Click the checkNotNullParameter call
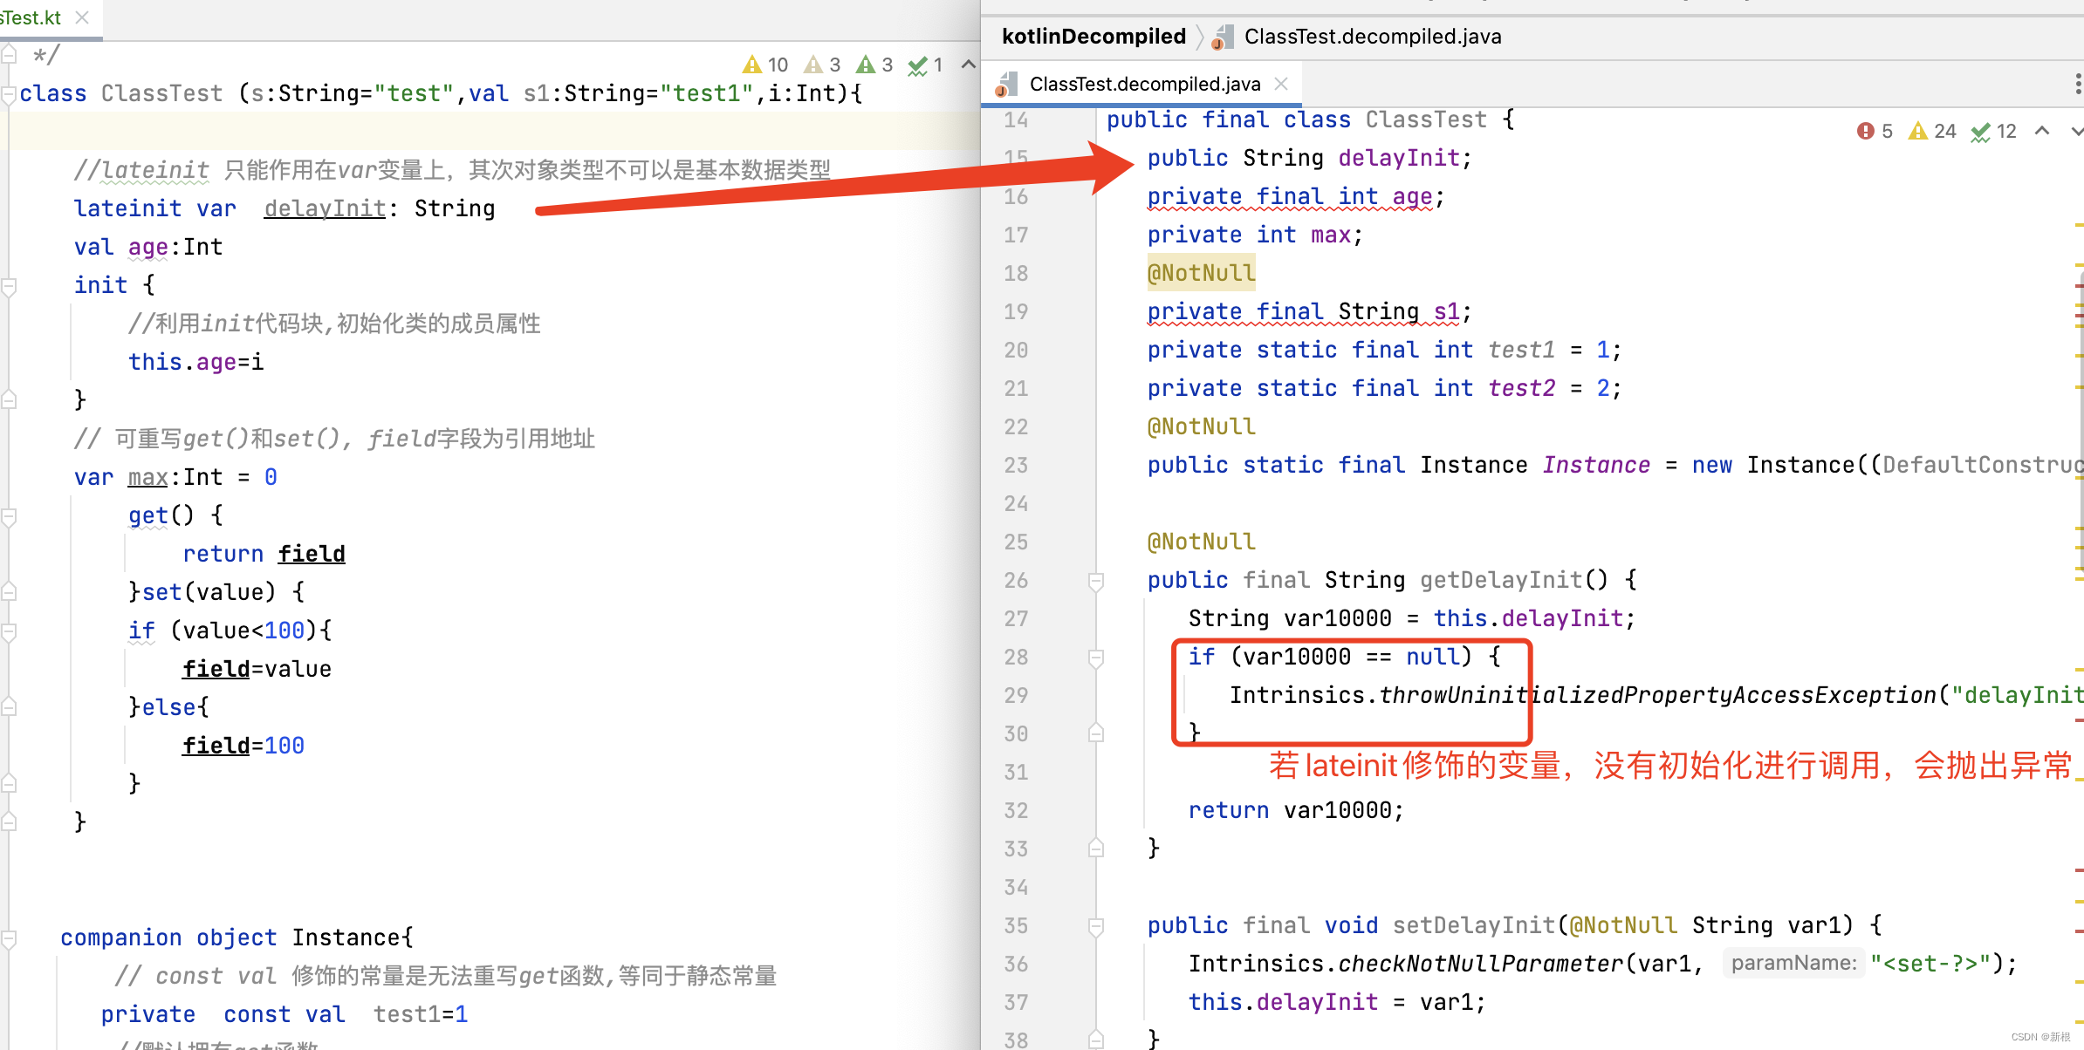The image size is (2084, 1050). (1480, 964)
